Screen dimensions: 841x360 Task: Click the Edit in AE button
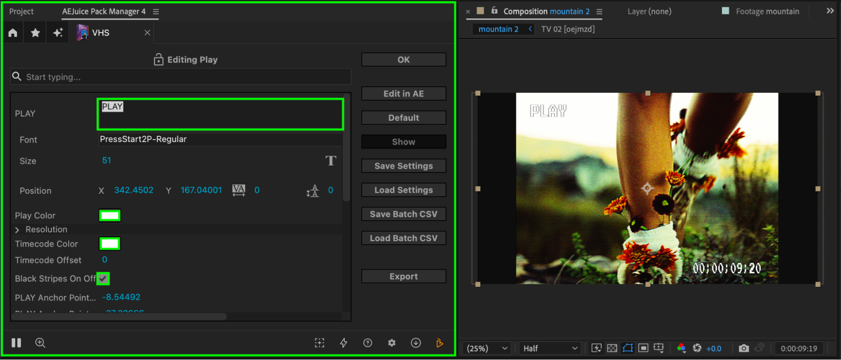403,94
